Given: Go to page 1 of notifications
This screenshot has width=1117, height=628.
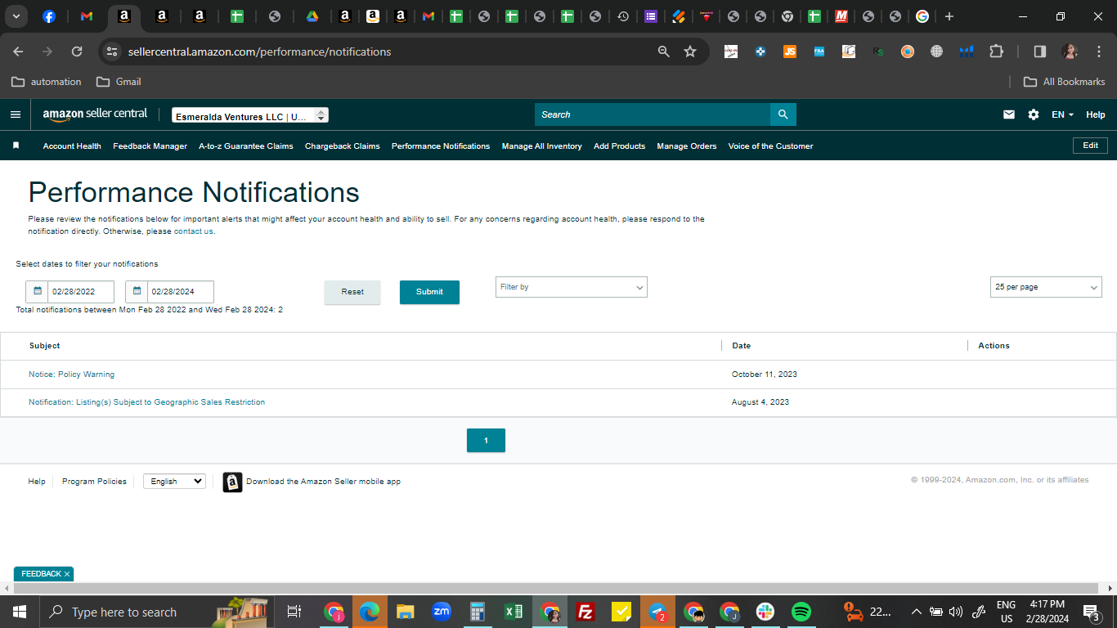Looking at the screenshot, I should (x=486, y=441).
